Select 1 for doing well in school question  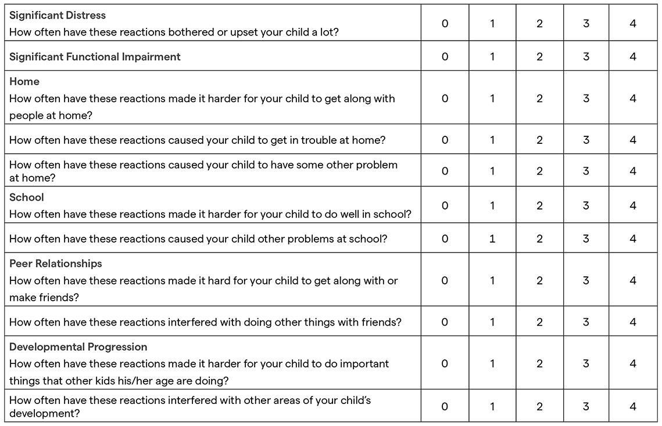(492, 205)
